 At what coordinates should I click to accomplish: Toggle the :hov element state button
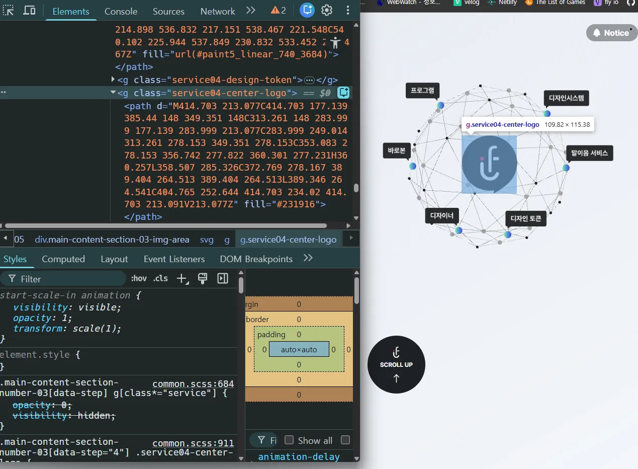139,278
